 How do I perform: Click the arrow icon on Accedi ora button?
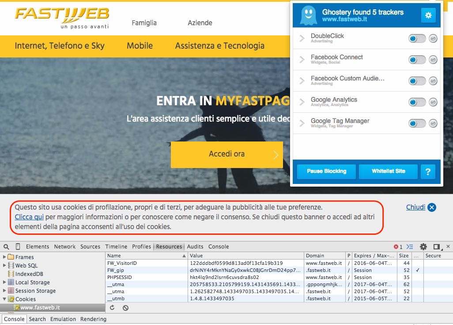(x=276, y=155)
